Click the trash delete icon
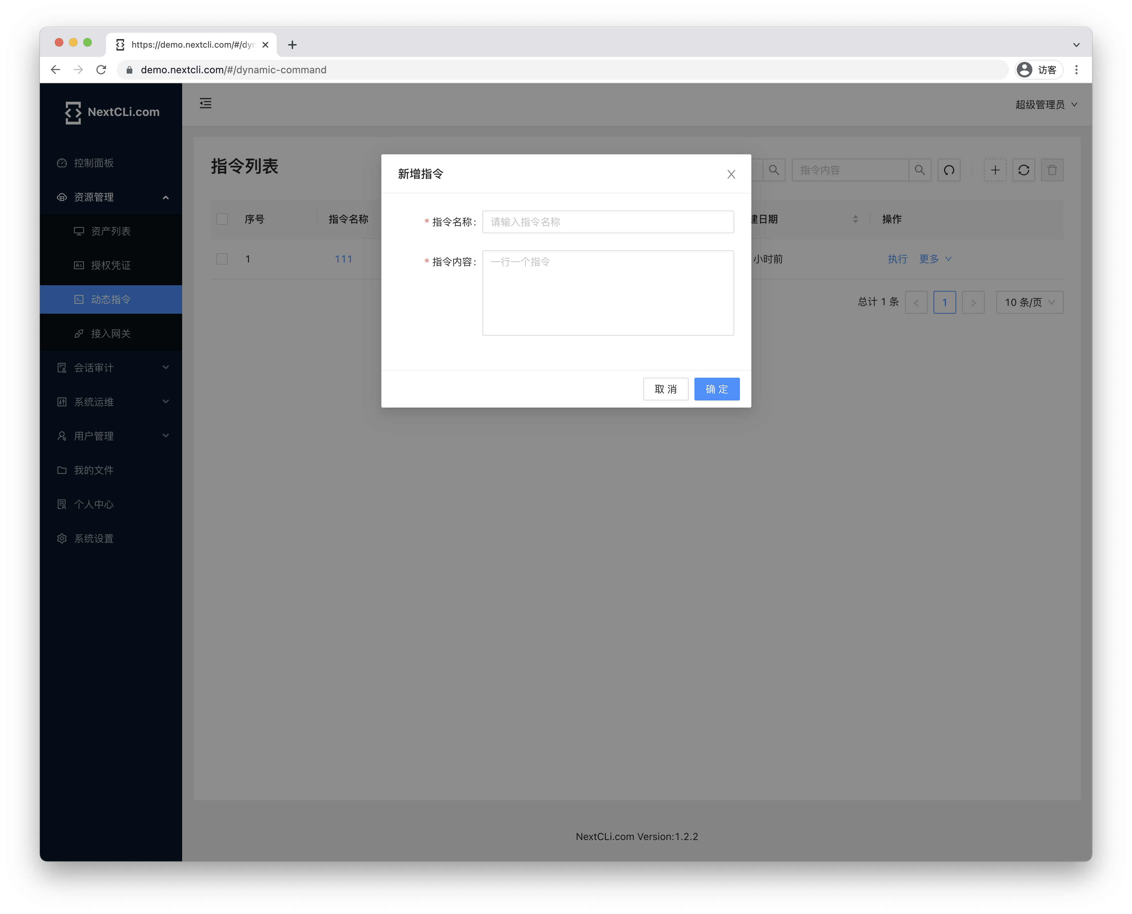Viewport: 1132px width, 914px height. click(1052, 170)
